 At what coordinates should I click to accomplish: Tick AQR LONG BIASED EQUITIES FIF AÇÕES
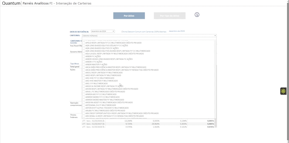84,48
